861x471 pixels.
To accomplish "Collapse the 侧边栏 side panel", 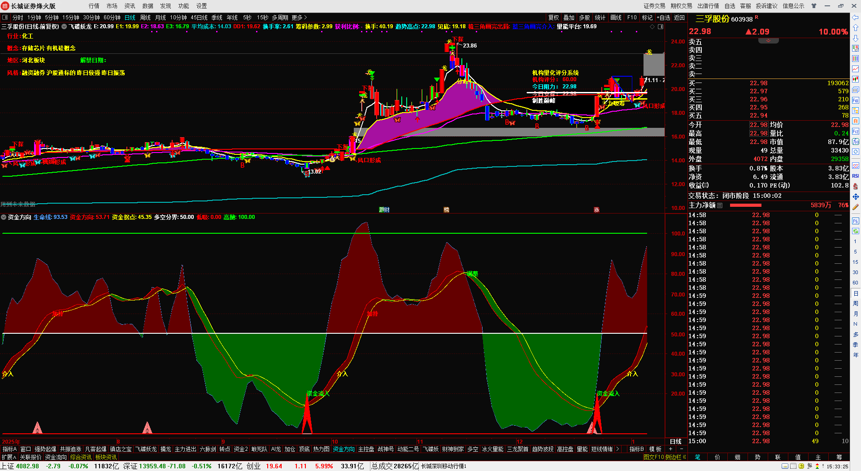I will point(676,457).
